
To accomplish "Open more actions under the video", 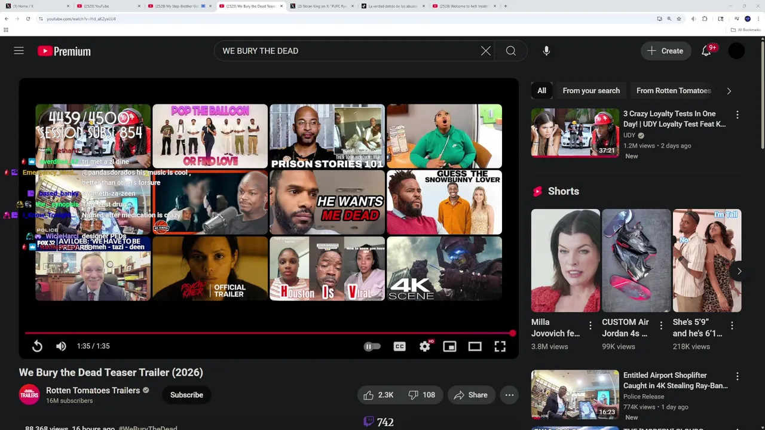I will click(509, 395).
